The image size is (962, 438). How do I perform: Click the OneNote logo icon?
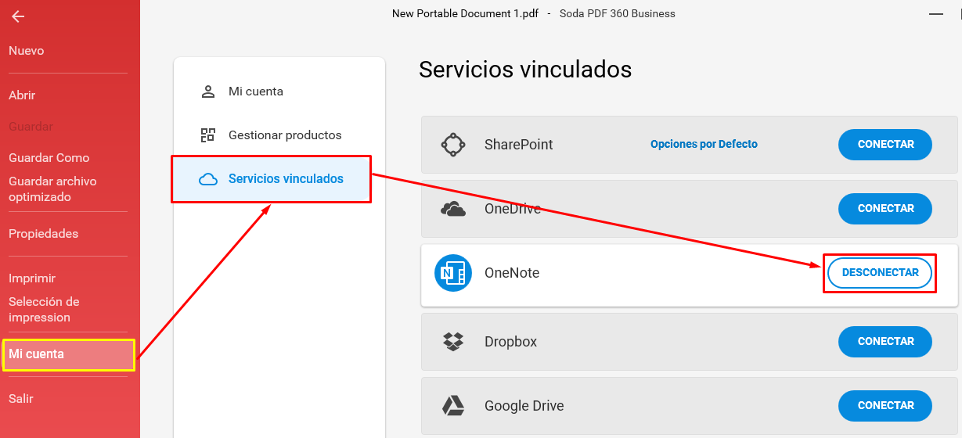(453, 273)
